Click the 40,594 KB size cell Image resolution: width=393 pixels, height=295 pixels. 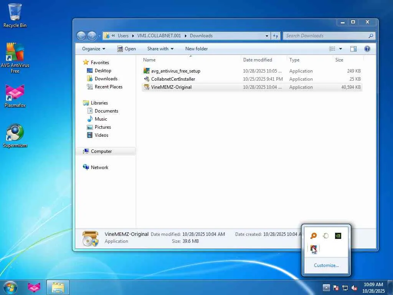coord(351,87)
